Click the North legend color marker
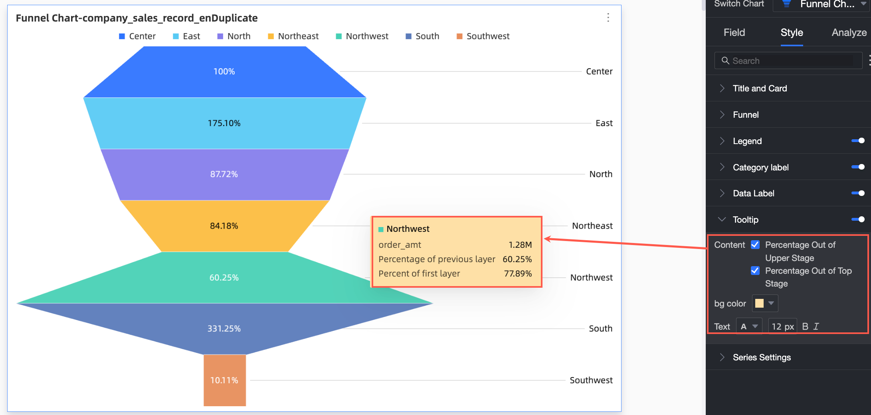871x415 pixels. tap(220, 36)
